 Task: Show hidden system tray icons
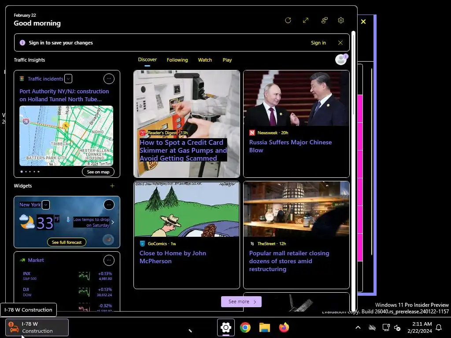coord(358,327)
